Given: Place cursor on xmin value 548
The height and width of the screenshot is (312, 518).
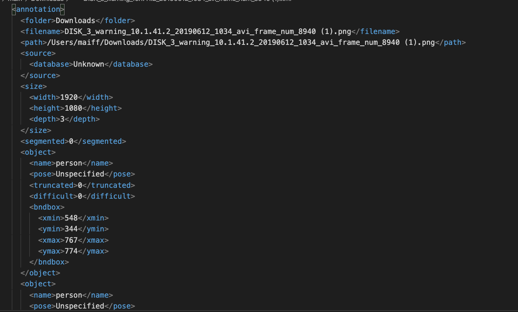Looking at the screenshot, I should (71, 218).
